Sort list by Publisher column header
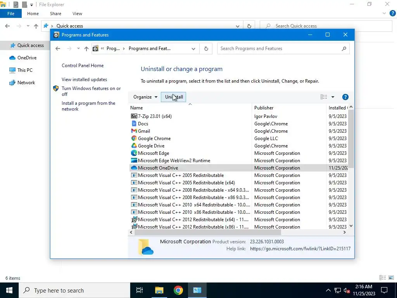This screenshot has height=298, width=397. click(x=289, y=108)
